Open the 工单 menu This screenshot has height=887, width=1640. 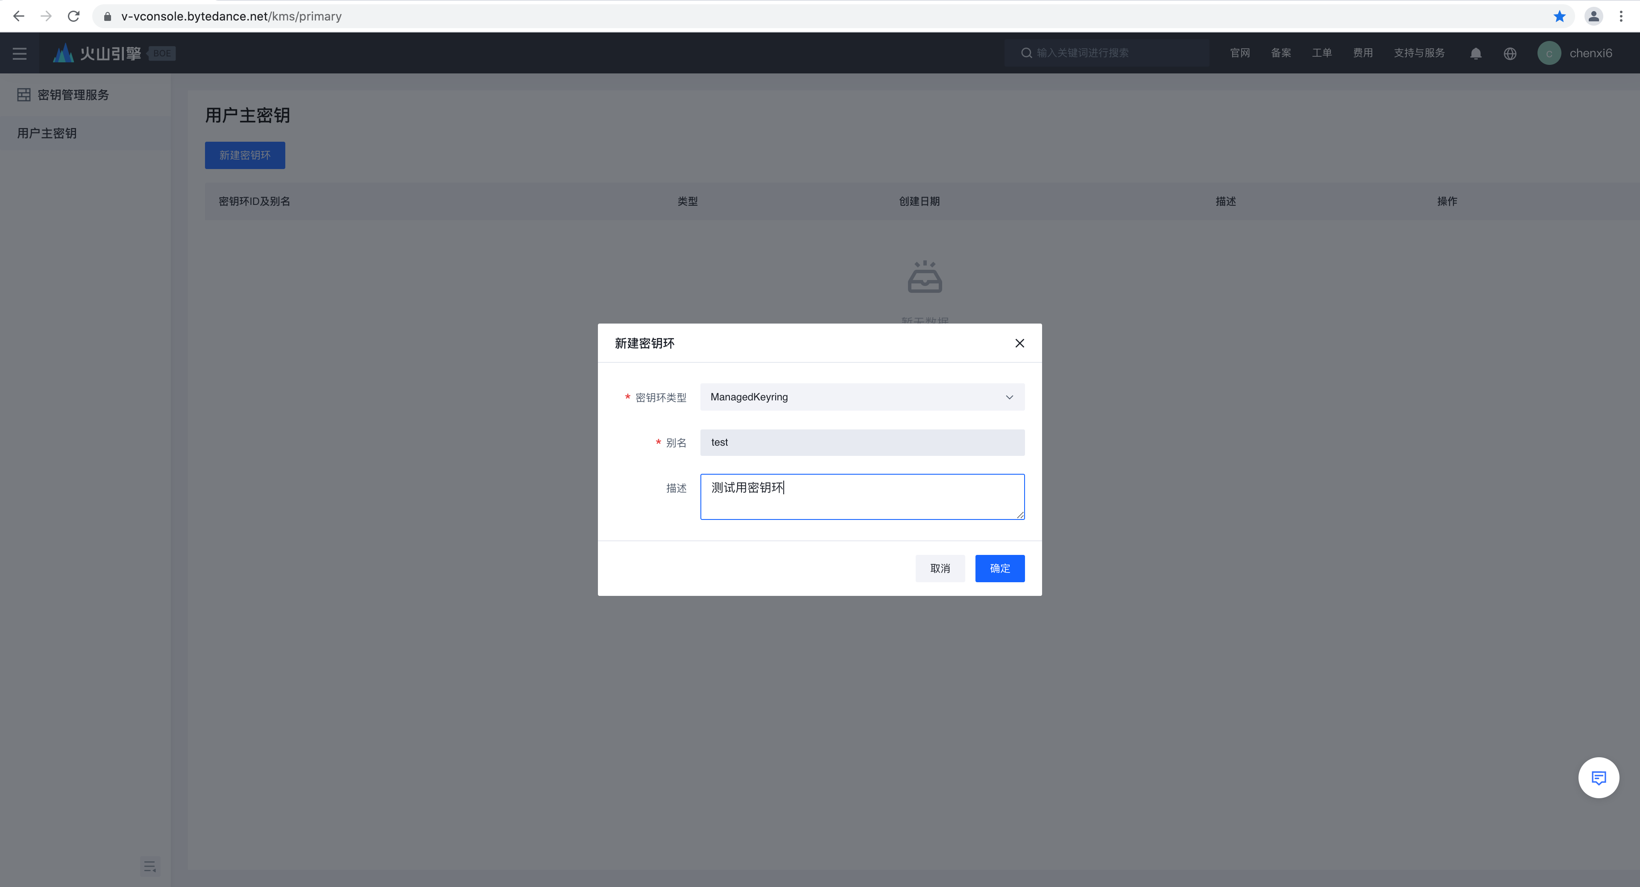tap(1322, 53)
